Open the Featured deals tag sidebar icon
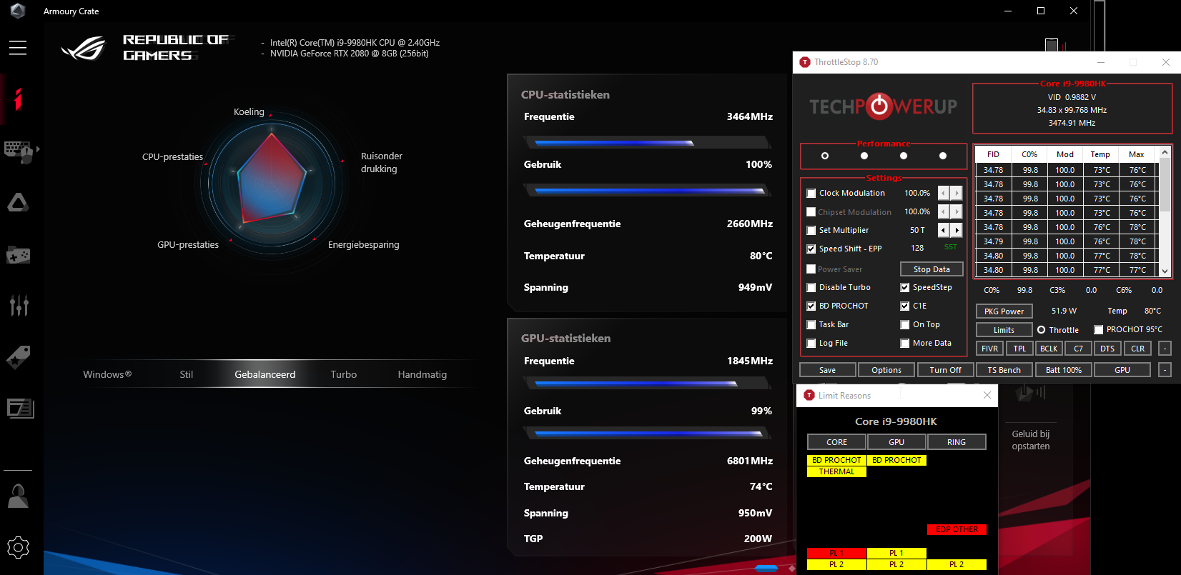 [18, 357]
